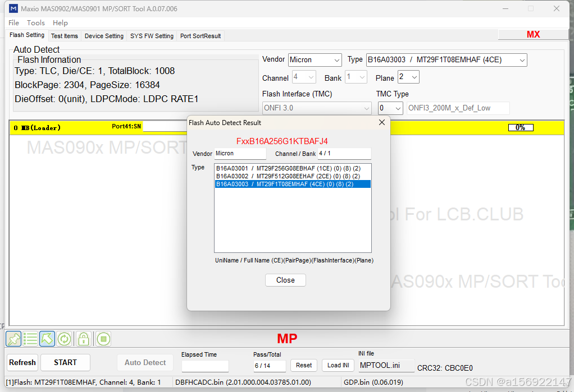Open the Bank dropdown
This screenshot has width=574, height=392.
tap(356, 77)
